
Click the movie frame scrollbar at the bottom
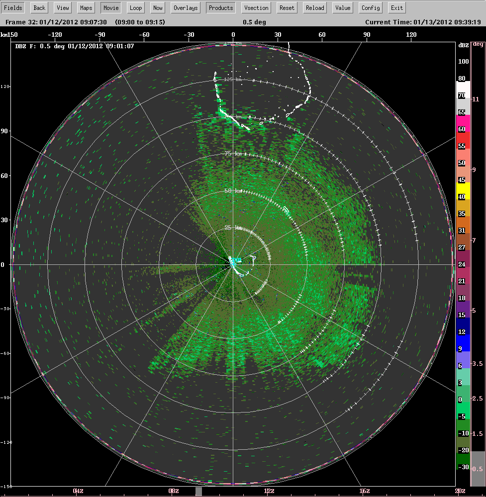(198, 493)
